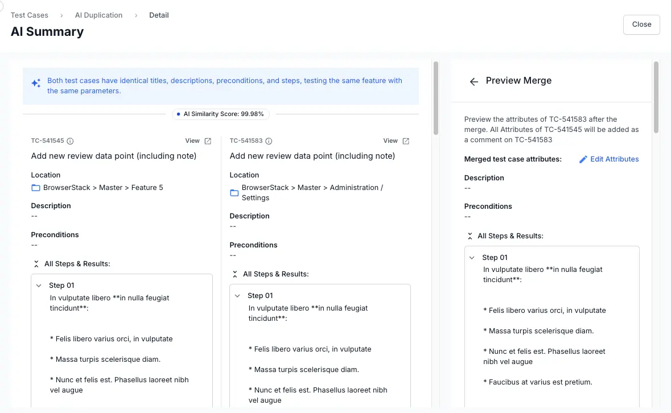This screenshot has height=413, width=671.
Task: Click the folder icon for Feature 5 location
Action: [x=36, y=188]
